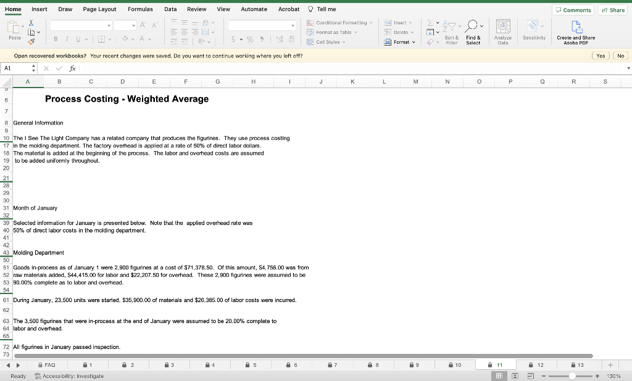Click the Merge and Center icon
This screenshot has width=632, height=381.
[x=206, y=32]
